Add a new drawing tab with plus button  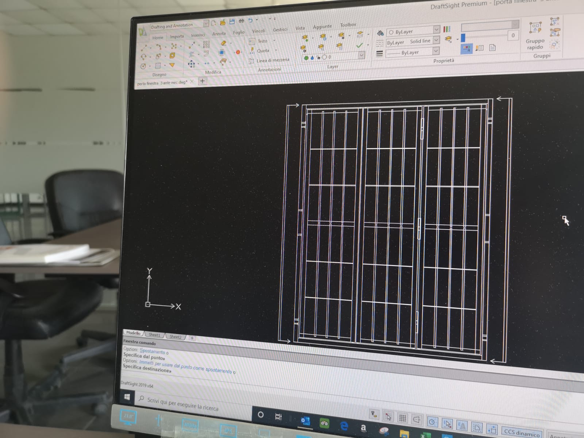(x=202, y=81)
